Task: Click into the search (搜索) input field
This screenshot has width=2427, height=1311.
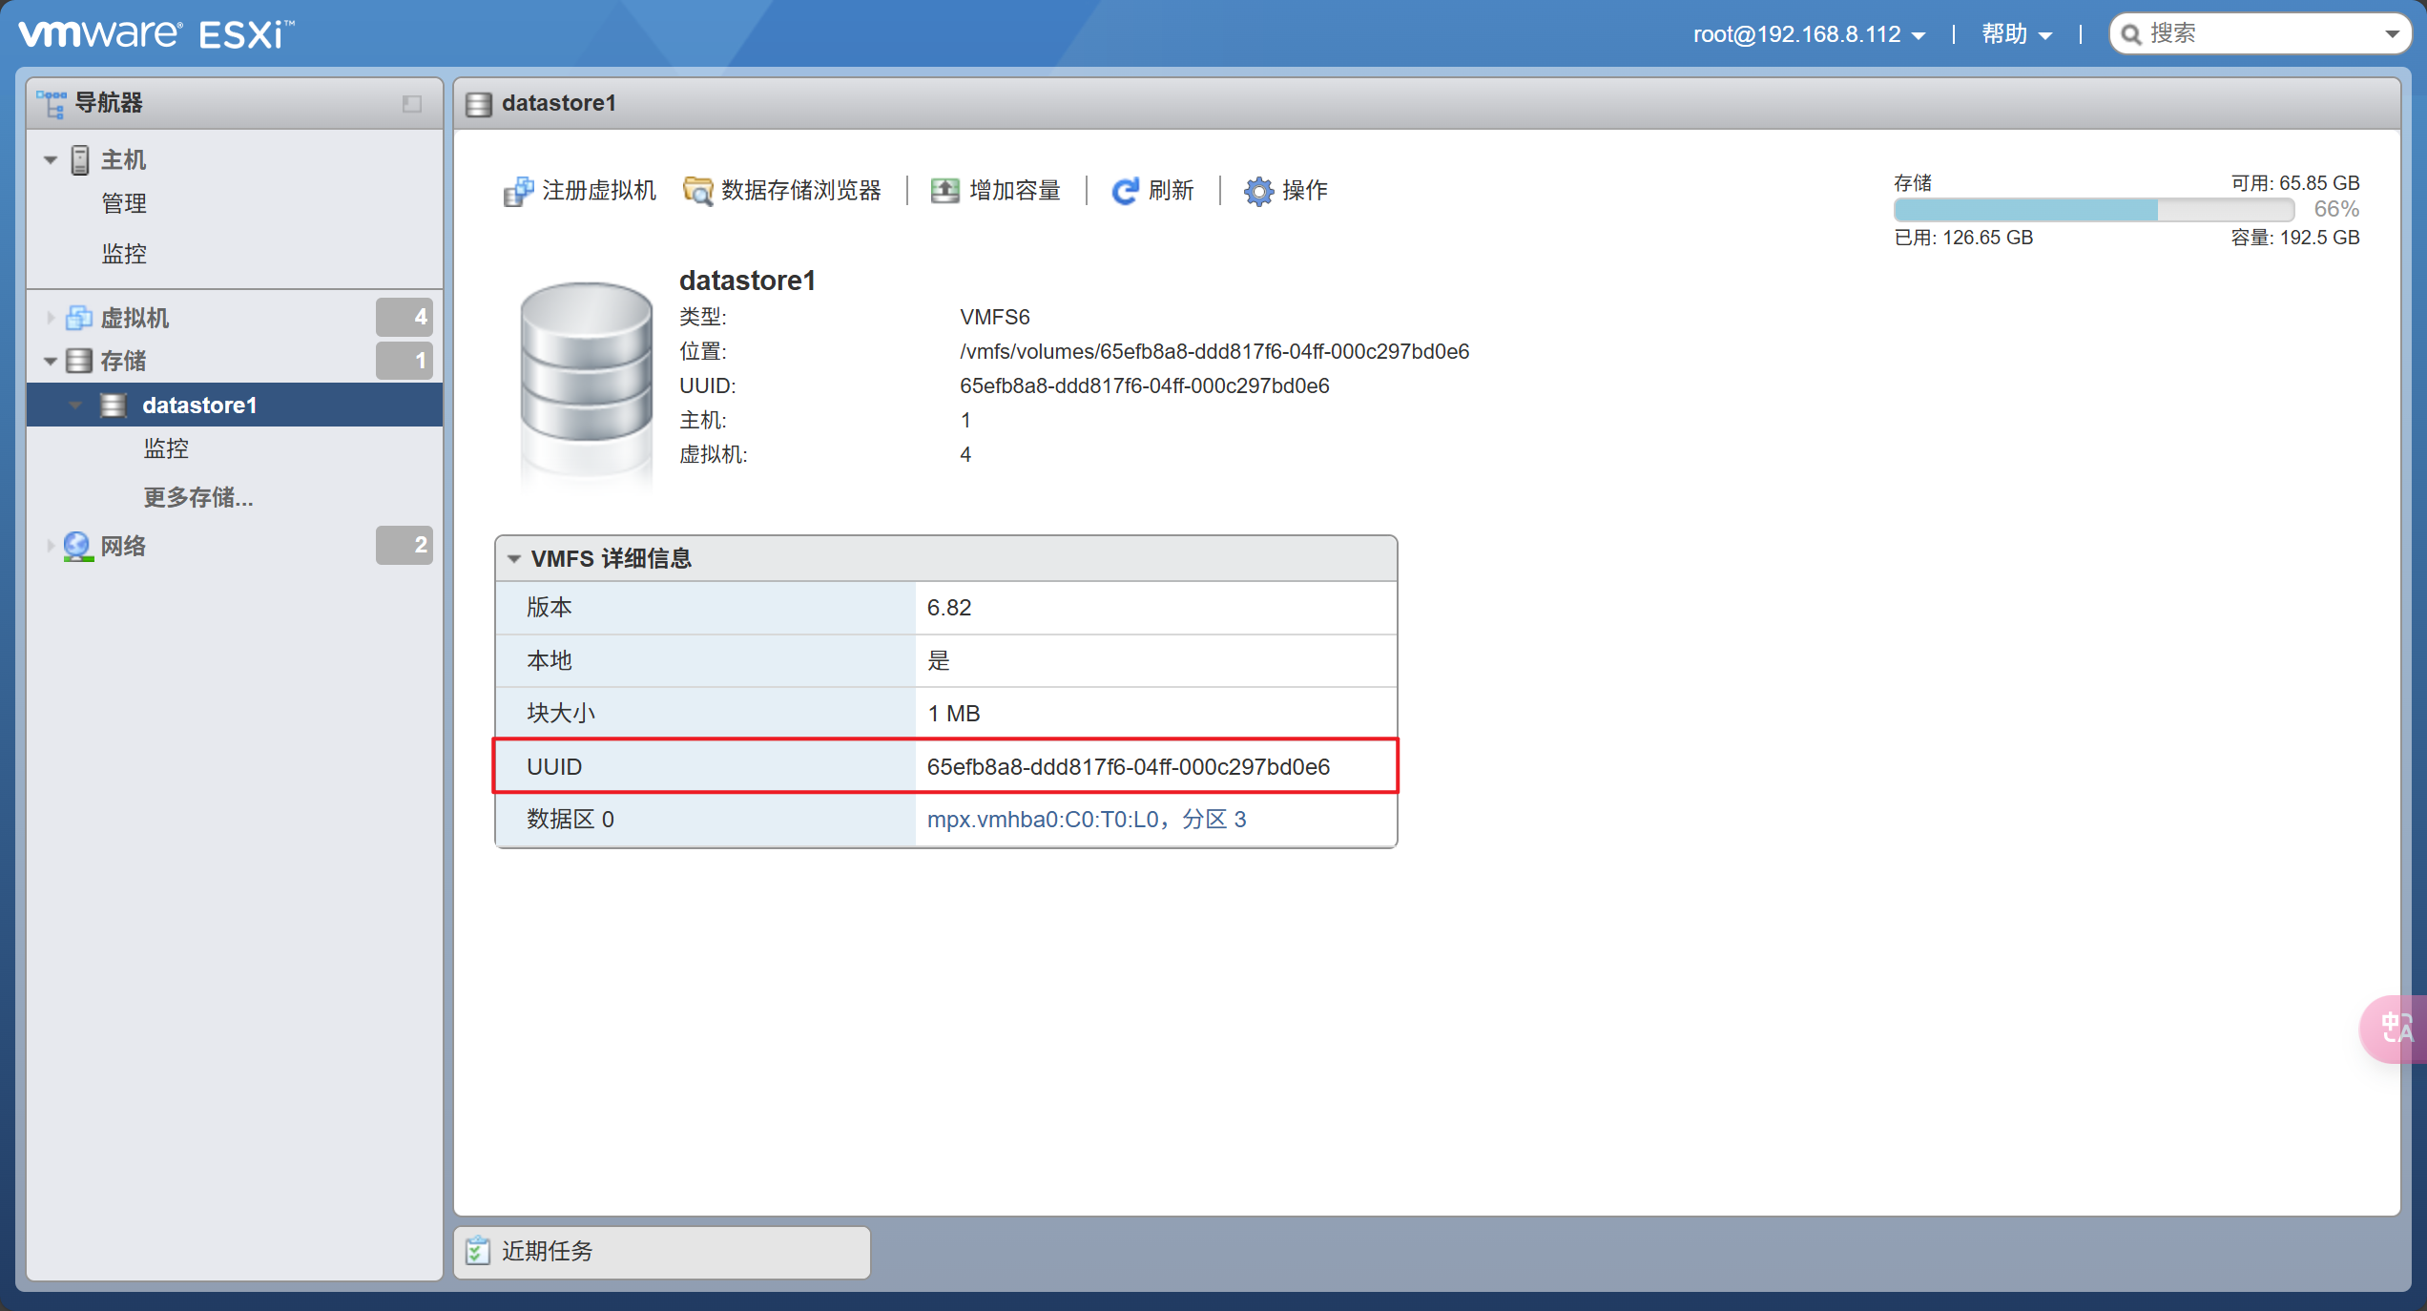Action: 2251,34
